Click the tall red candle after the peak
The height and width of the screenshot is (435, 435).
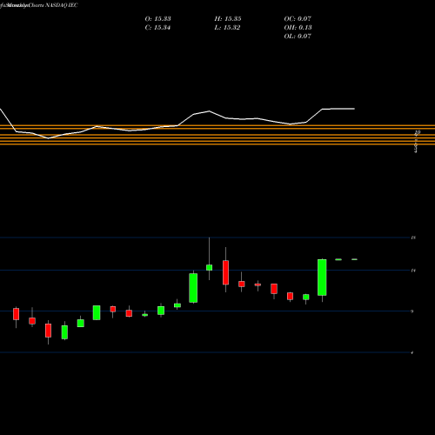225,272
